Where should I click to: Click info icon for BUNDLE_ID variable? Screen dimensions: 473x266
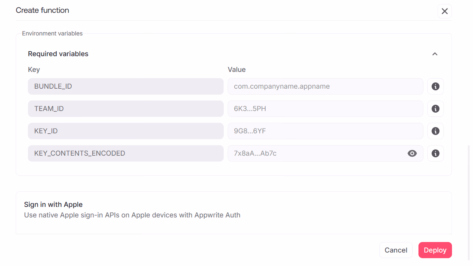click(435, 86)
